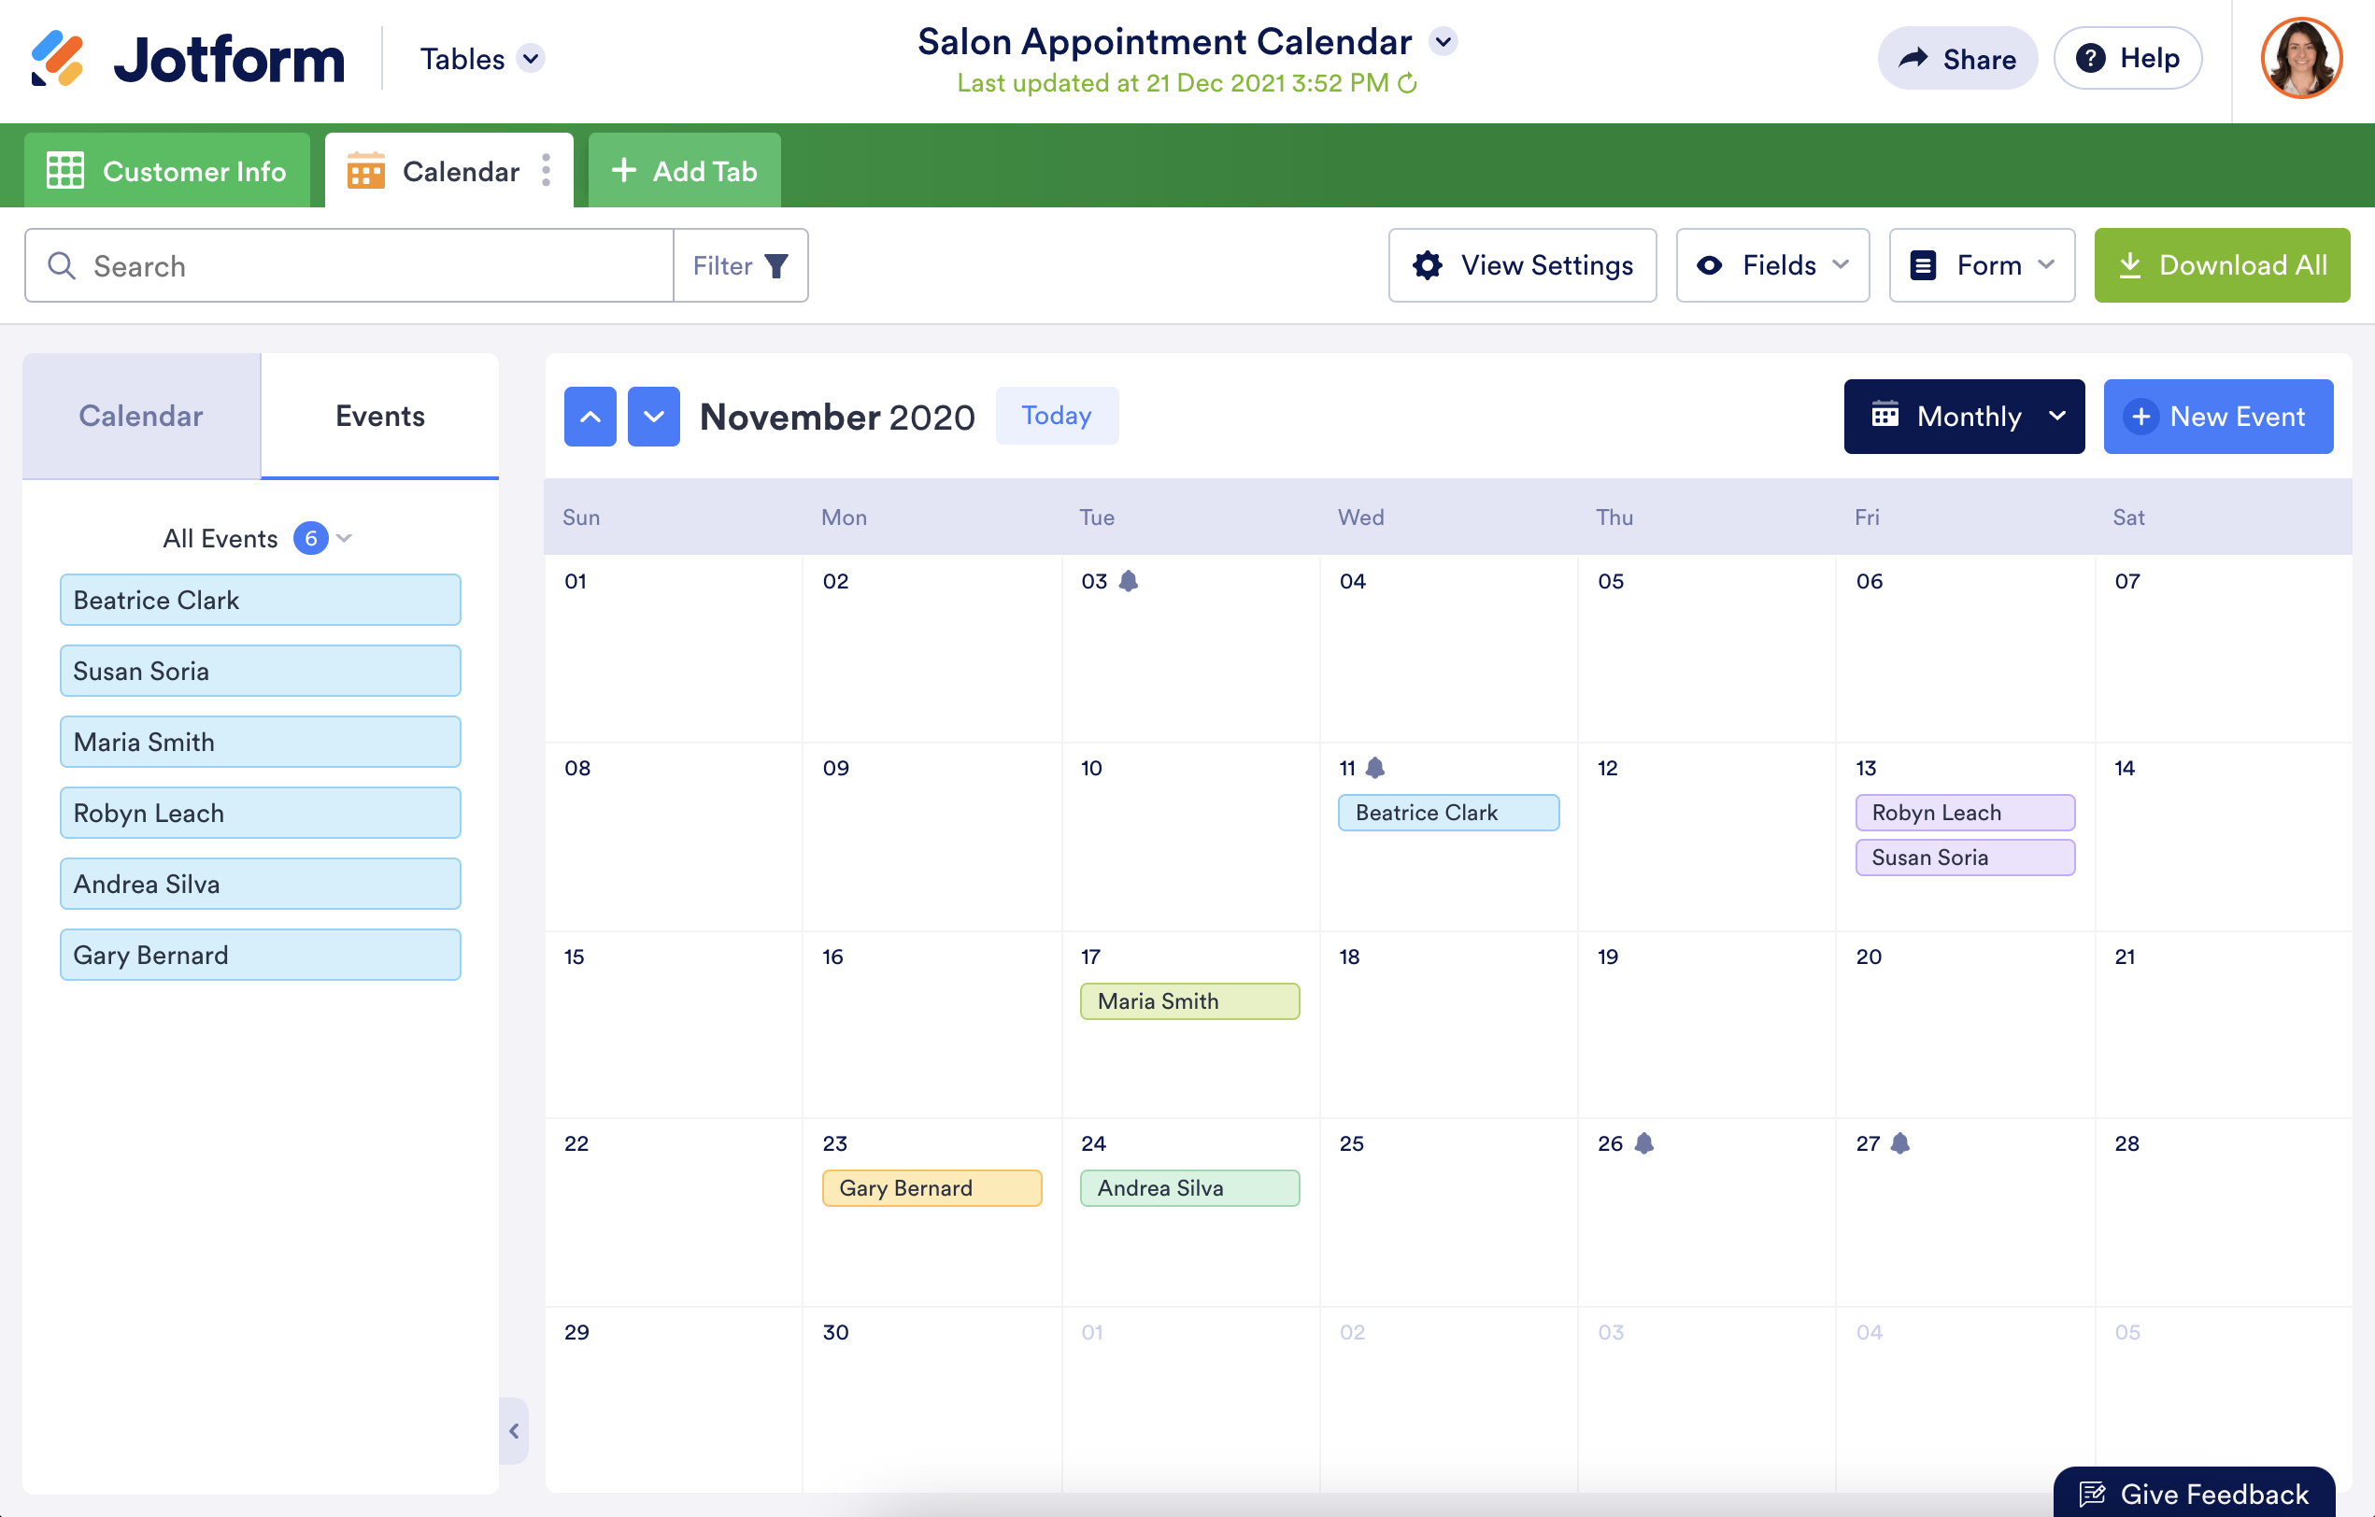Go to next month with down arrow
The image size is (2375, 1517).
click(x=653, y=417)
